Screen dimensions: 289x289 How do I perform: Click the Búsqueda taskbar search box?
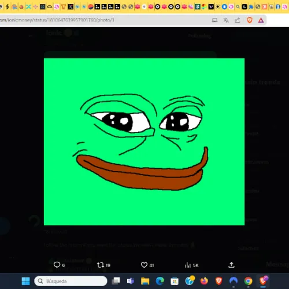click(71, 281)
